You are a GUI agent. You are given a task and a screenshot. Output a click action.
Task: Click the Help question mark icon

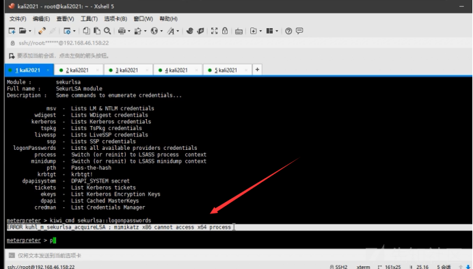tap(288, 31)
